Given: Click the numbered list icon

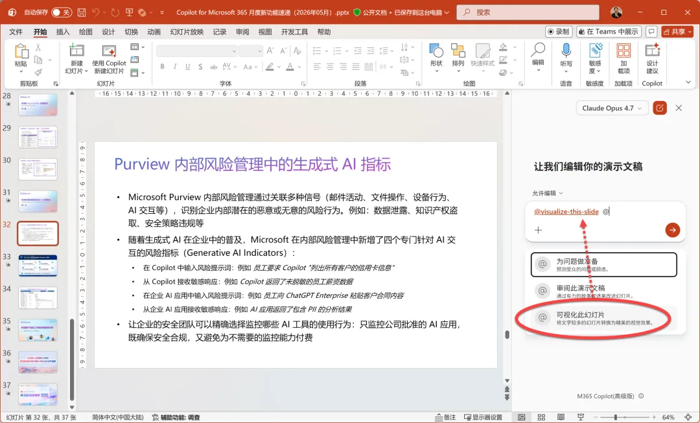Looking at the screenshot, I should point(337,51).
